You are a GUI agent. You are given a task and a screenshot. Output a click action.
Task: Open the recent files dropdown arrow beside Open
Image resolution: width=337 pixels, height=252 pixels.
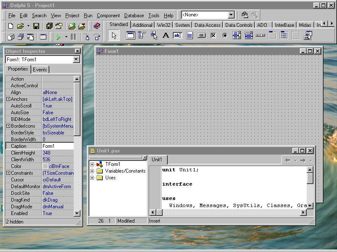28,26
